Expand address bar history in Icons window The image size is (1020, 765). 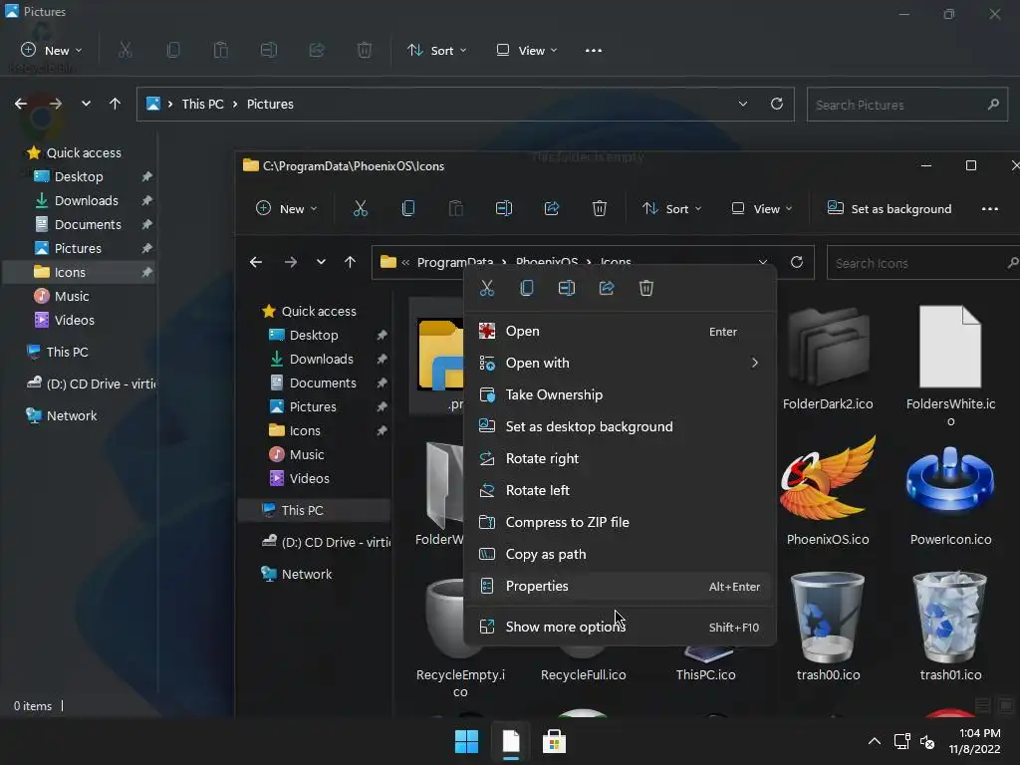coord(762,262)
